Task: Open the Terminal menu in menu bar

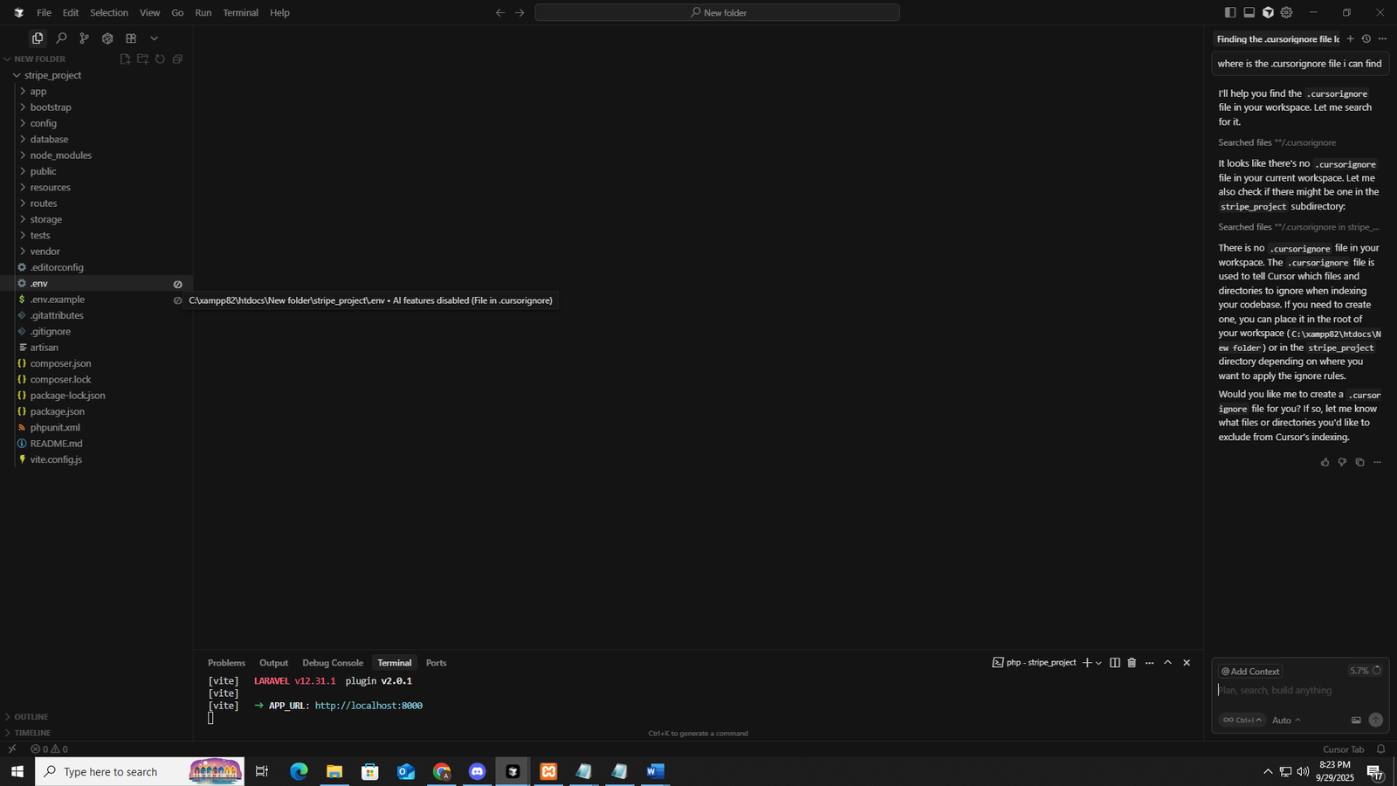Action: (x=240, y=13)
